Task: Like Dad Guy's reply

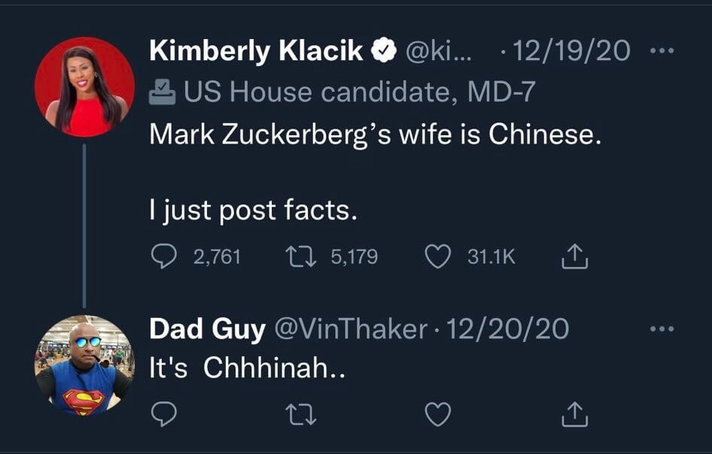Action: [437, 413]
